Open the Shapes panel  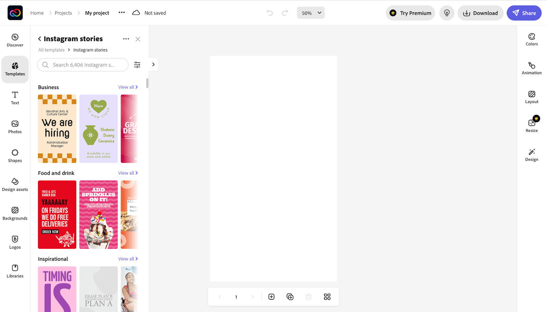click(x=15, y=156)
